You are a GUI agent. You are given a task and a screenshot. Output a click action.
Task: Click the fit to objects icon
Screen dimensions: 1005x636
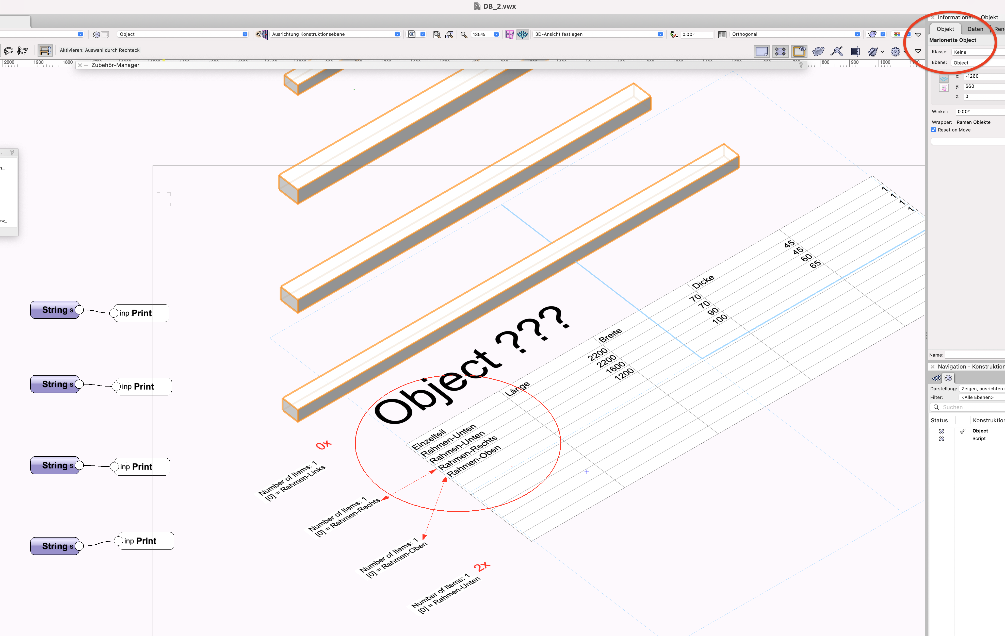(x=449, y=35)
